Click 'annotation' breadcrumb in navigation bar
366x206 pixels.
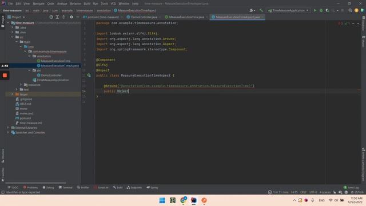[x=104, y=10]
